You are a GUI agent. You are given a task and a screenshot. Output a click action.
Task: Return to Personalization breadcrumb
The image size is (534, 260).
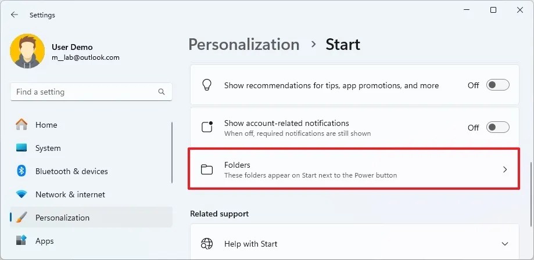tap(244, 45)
